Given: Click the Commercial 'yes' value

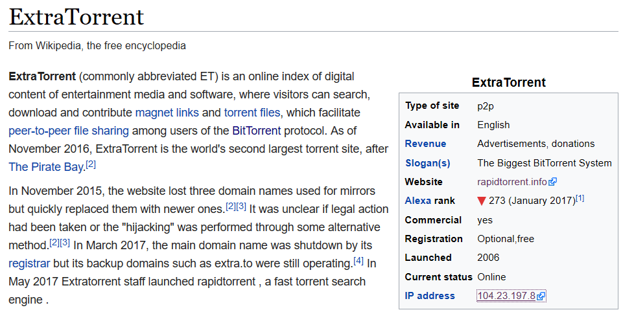Looking at the screenshot, I should click(485, 220).
